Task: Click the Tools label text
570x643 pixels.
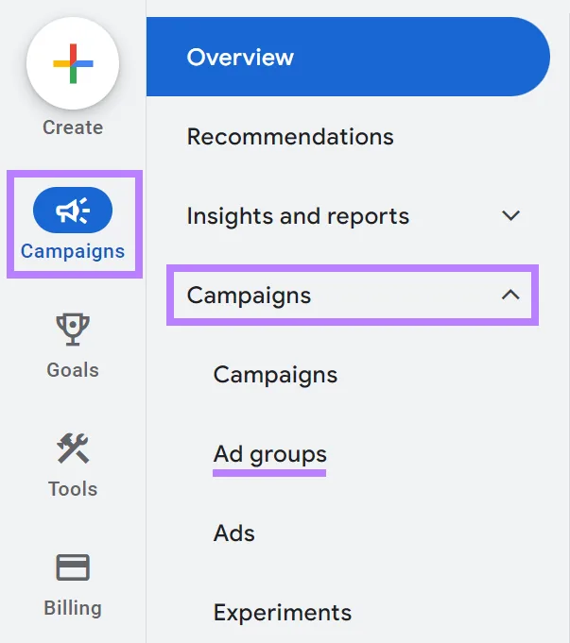Action: [x=73, y=489]
